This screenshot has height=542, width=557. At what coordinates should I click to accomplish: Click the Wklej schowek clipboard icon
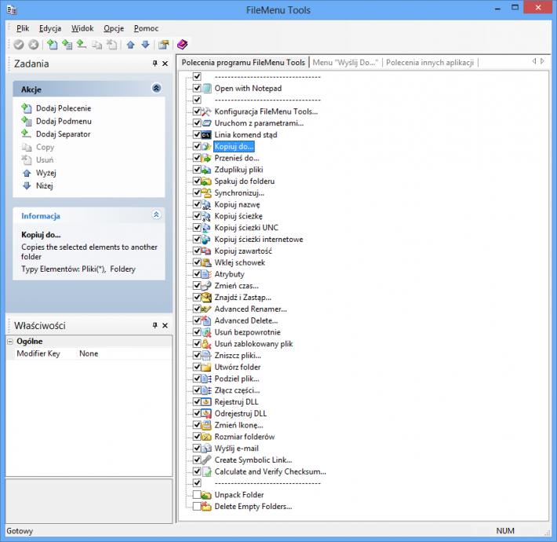pos(206,262)
